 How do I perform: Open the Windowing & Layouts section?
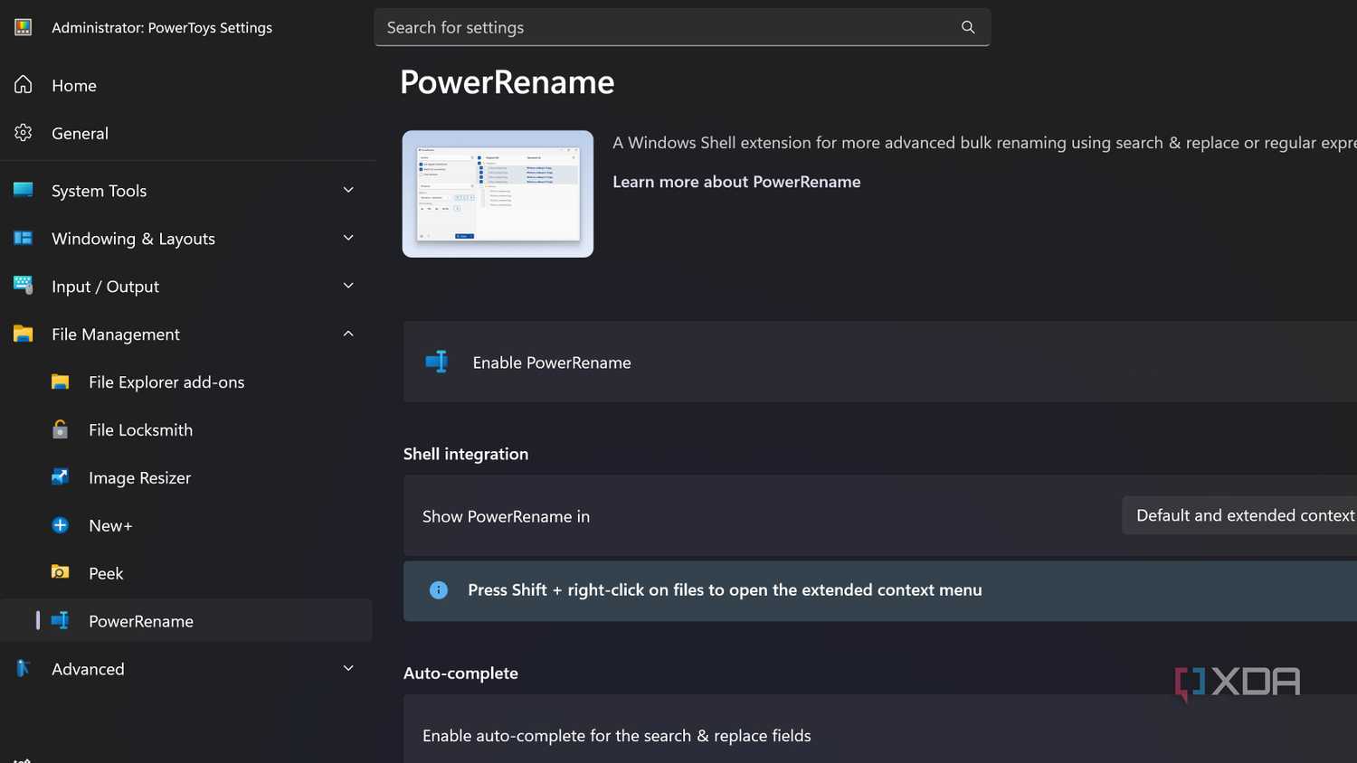(x=133, y=238)
